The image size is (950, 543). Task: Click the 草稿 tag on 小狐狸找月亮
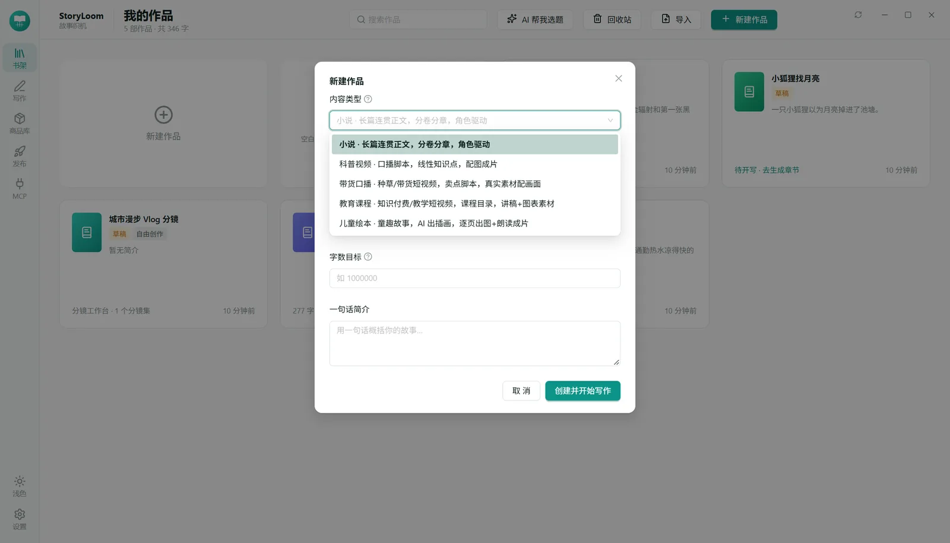782,93
